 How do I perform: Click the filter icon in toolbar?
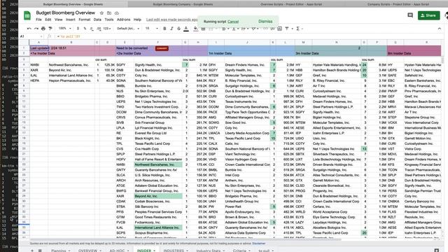(x=286, y=29)
